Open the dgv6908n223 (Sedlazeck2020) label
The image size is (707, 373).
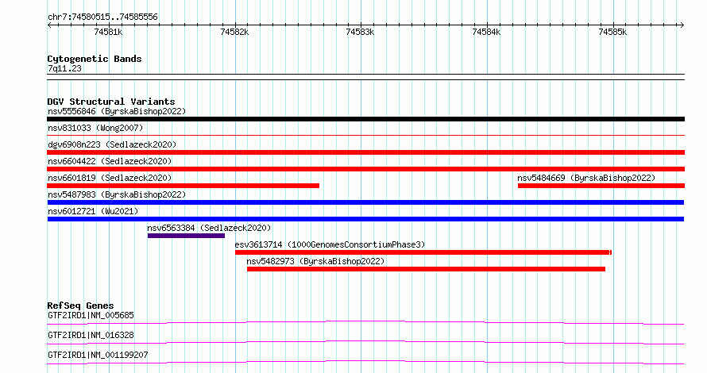point(112,144)
